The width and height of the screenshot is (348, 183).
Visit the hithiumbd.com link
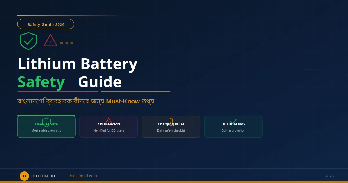coord(83,176)
